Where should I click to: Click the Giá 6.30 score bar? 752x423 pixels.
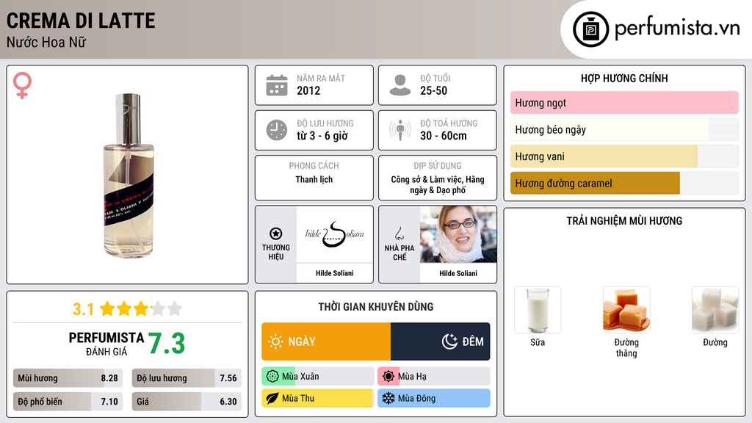click(x=187, y=402)
